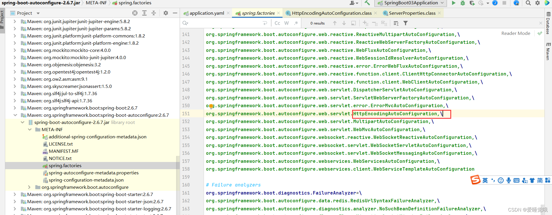Click the search filter funnel icon
Screen dimensions: 552x215
coord(406,23)
